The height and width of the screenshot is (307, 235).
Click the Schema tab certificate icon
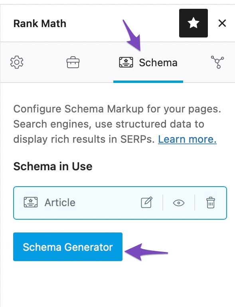coord(126,62)
